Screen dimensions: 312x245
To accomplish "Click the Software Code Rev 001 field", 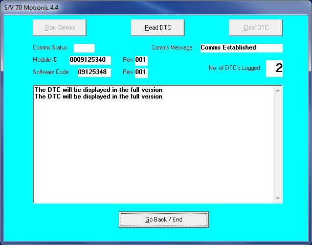I will [x=141, y=73].
